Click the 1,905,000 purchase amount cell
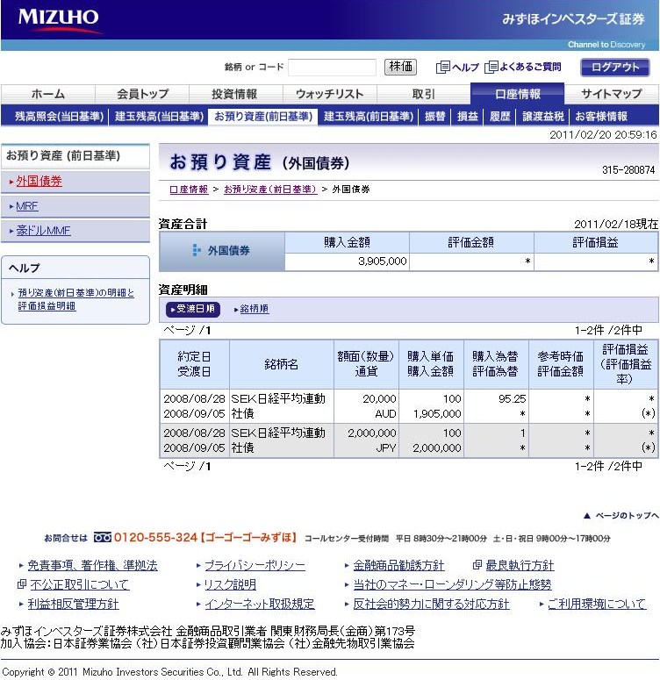Screen dimensions: 660x680 point(437,414)
